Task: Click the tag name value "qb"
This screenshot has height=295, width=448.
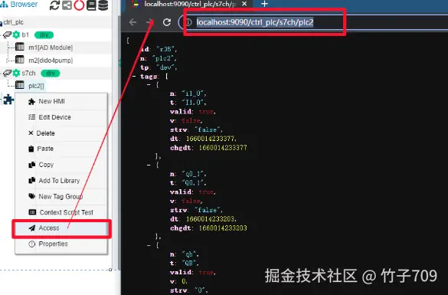Action: pyautogui.click(x=189, y=254)
